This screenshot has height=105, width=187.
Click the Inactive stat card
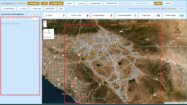[150, 15]
